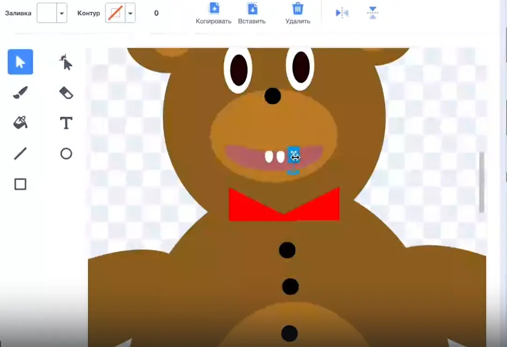Activate the Select arrow tool
The height and width of the screenshot is (347, 507).
pyautogui.click(x=20, y=62)
